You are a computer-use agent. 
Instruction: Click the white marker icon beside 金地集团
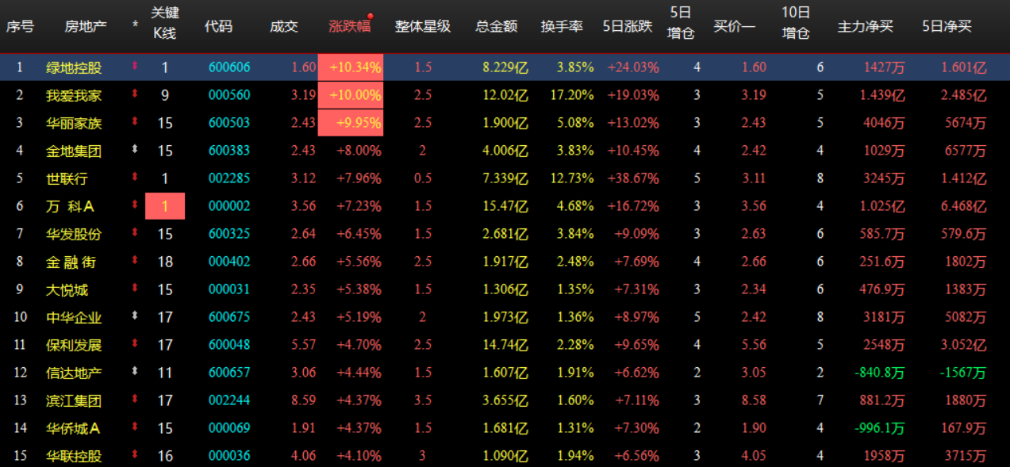tap(135, 151)
